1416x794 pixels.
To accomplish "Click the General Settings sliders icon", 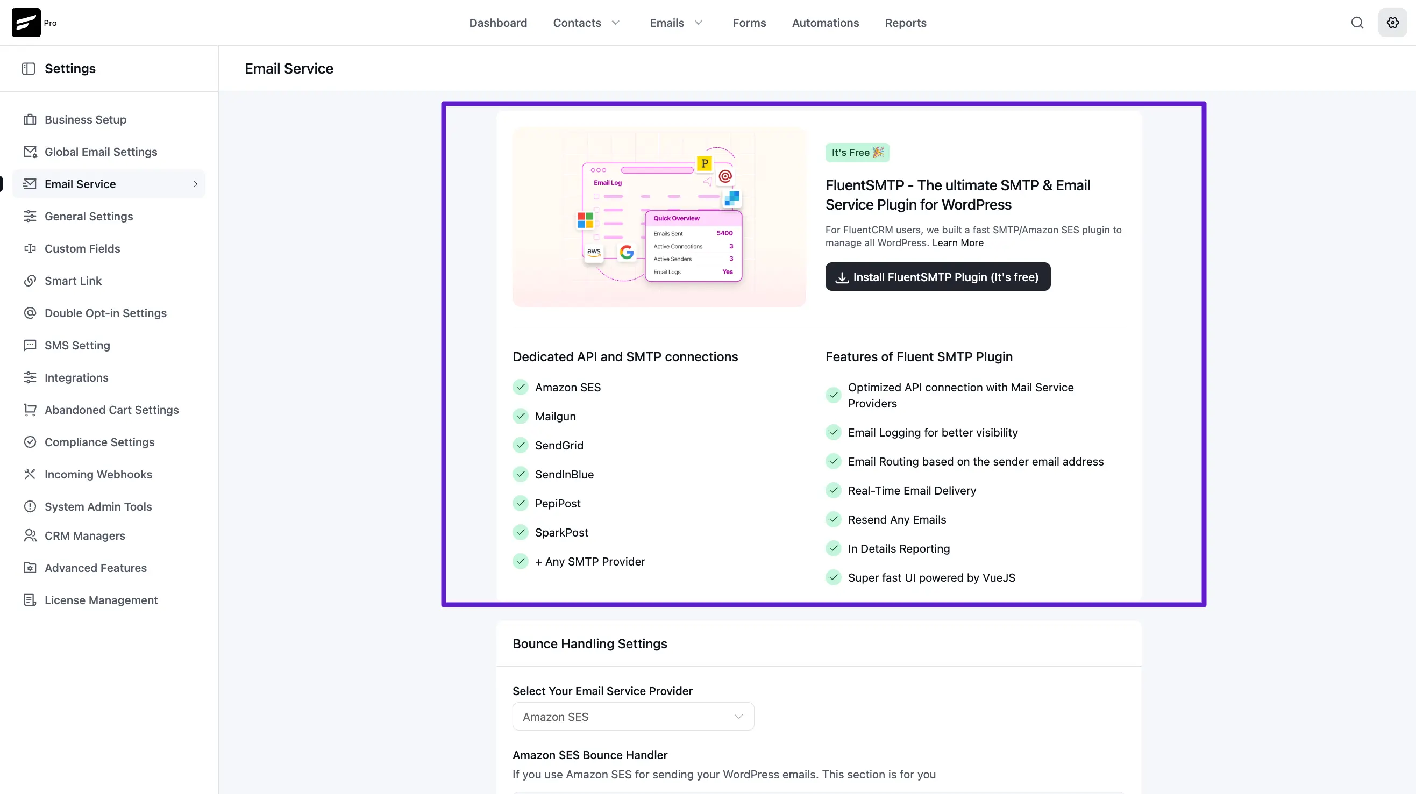I will [x=30, y=216].
